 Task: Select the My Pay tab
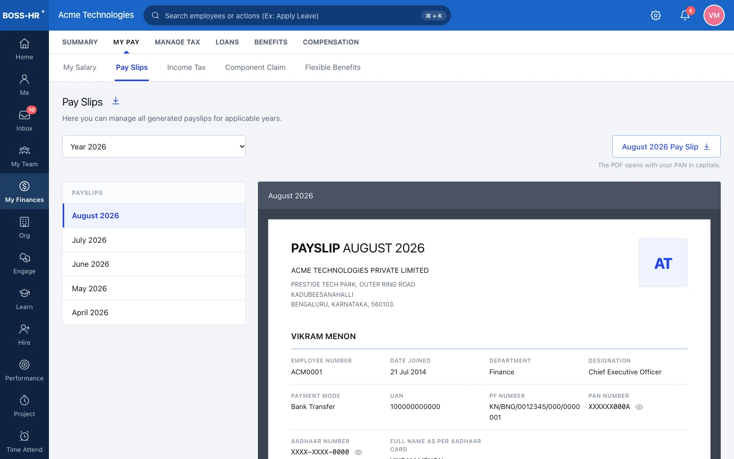[x=126, y=42]
